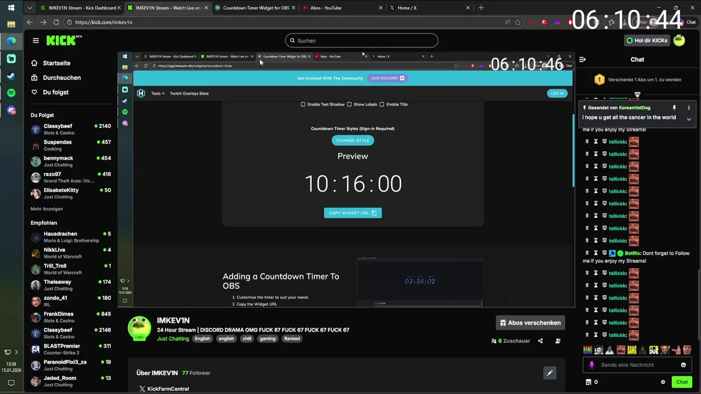
Task: Switch to Countdown Timer Widget for OBS tab
Action: click(x=255, y=8)
